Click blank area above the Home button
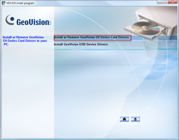 [x=124, y=103]
